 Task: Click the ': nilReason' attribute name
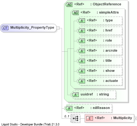(x=100, y=108)
